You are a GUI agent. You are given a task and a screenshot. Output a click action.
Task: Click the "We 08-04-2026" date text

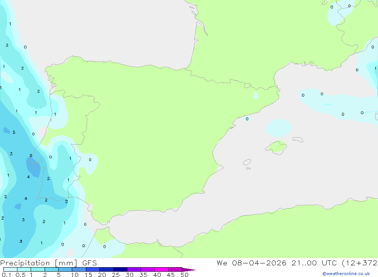251,263
